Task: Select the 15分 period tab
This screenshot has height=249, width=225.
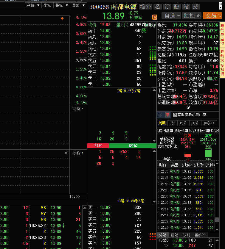Action: pyautogui.click(x=183, y=123)
